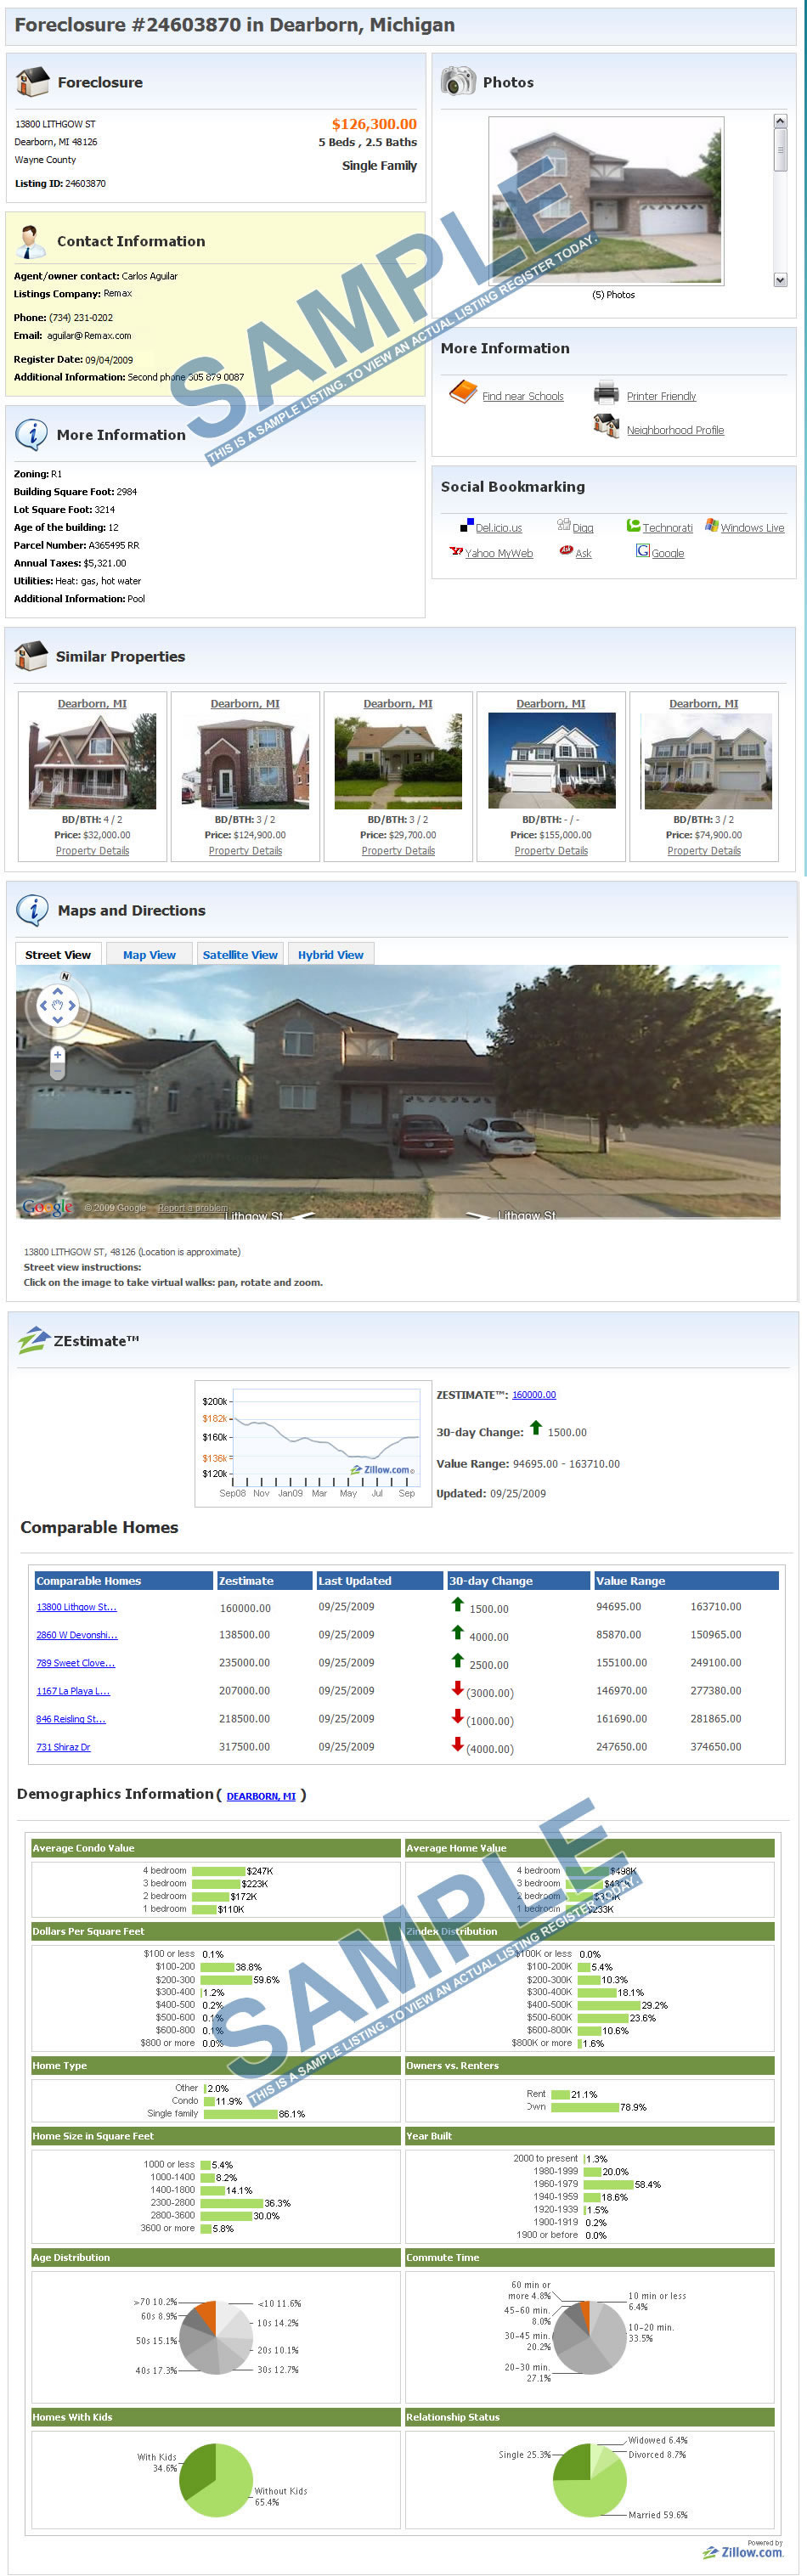Open Property Details for the $155,000.00 home
The height and width of the screenshot is (2576, 807).
[551, 851]
